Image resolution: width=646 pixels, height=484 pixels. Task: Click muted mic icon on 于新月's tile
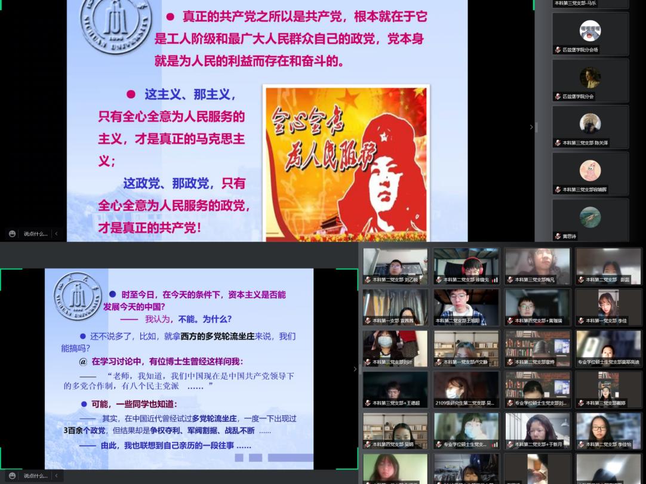510,444
